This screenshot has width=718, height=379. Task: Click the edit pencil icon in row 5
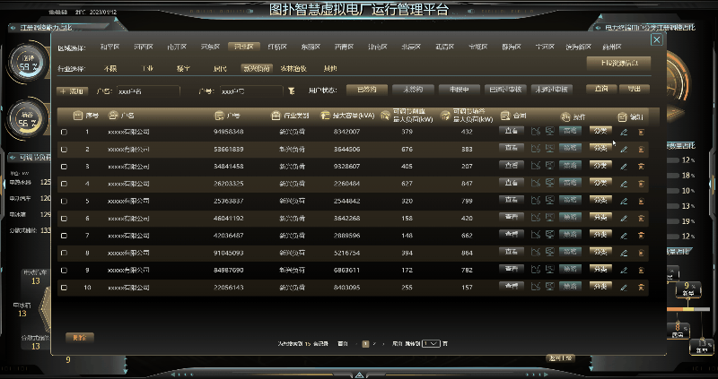click(x=624, y=202)
